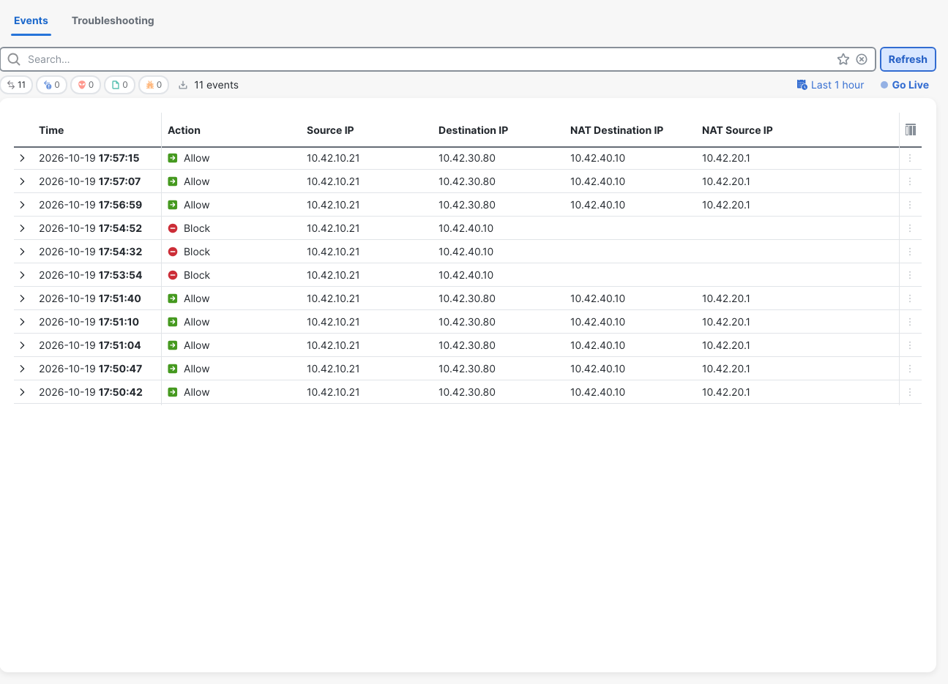This screenshot has width=948, height=684.
Task: Open the actions menu for the 17:54:52 row
Action: click(910, 228)
